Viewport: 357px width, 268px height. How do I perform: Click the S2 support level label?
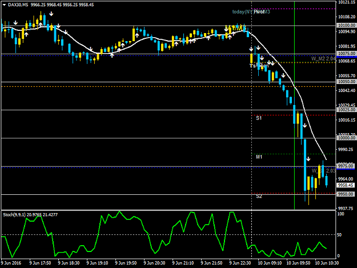pos(259,196)
